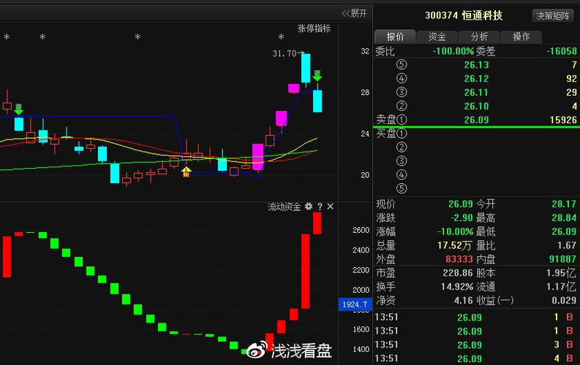
Task: Select sell level ④ circle icon
Action: click(402, 79)
